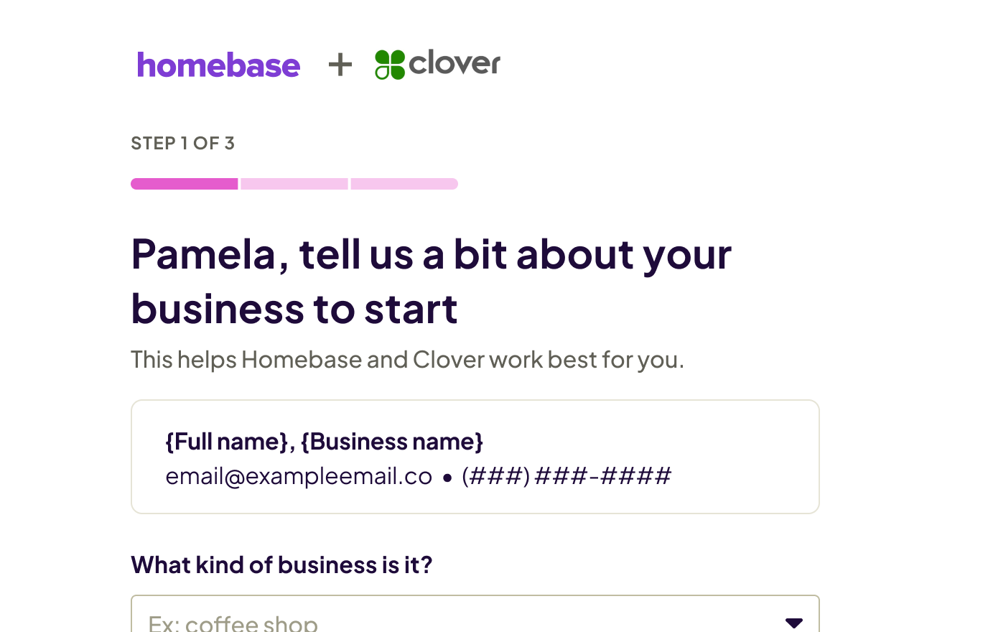
Task: Click the second progress bar segment
Action: (x=294, y=184)
